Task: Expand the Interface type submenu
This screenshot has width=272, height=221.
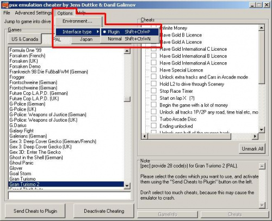Action: [x=78, y=32]
